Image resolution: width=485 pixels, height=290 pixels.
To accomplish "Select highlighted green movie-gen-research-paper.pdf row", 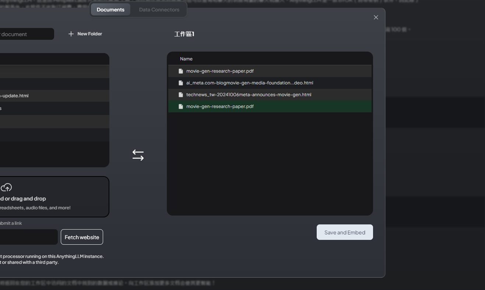I will click(x=270, y=106).
